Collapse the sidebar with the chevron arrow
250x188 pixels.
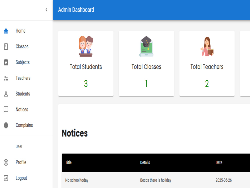click(x=46, y=10)
